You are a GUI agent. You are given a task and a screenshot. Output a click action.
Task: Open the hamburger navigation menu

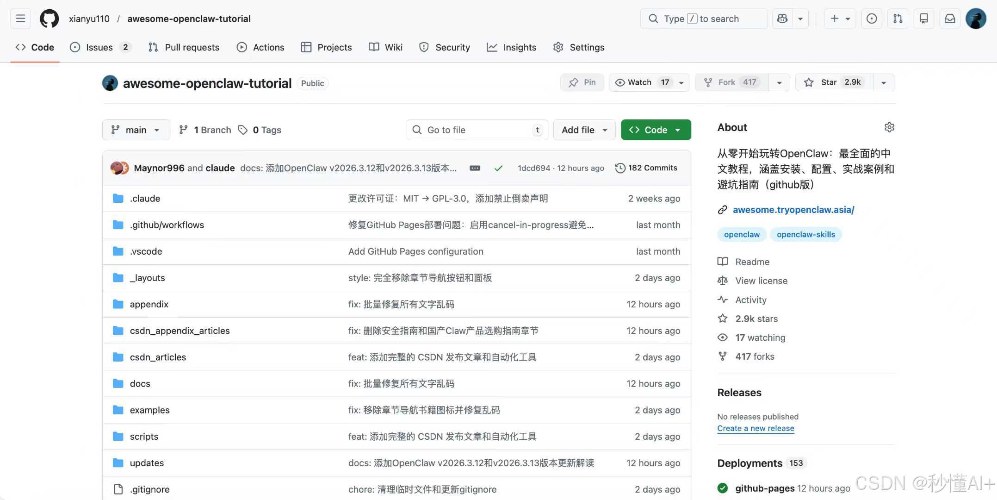coord(20,19)
